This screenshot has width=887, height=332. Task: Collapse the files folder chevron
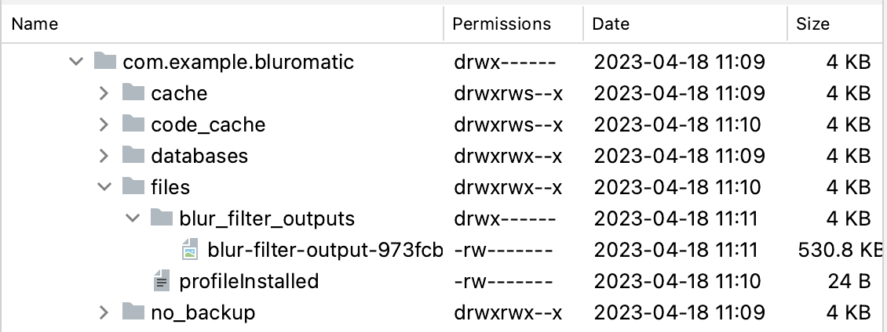tap(104, 187)
